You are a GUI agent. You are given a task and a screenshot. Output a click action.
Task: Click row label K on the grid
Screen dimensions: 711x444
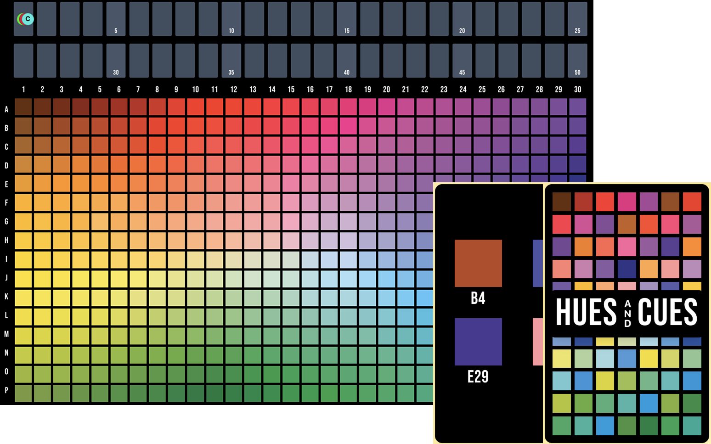coord(6,297)
